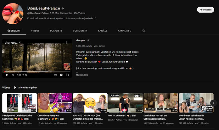Switch to the VIDEOS tab

35,31
